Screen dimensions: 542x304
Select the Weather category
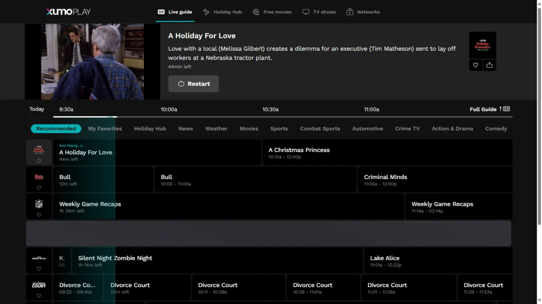click(216, 129)
